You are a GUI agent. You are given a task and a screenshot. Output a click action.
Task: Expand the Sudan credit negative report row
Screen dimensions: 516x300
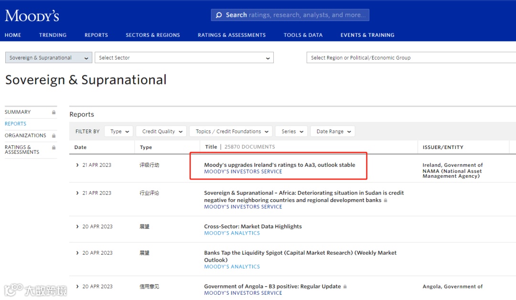pyautogui.click(x=77, y=193)
